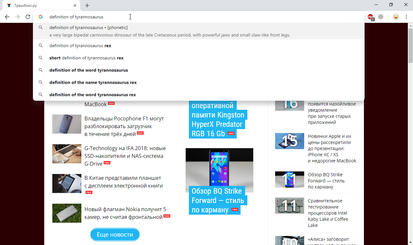Image resolution: width=413 pixels, height=245 pixels.
Task: Open G-Technology IFA 2018 article link
Action: pyautogui.click(x=125, y=156)
